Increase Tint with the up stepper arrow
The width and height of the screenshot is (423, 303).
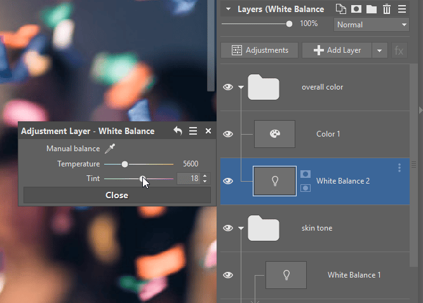click(x=205, y=176)
